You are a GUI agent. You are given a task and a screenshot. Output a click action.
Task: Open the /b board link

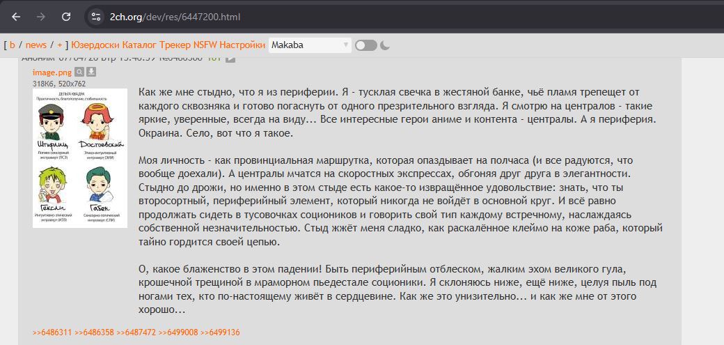click(13, 45)
